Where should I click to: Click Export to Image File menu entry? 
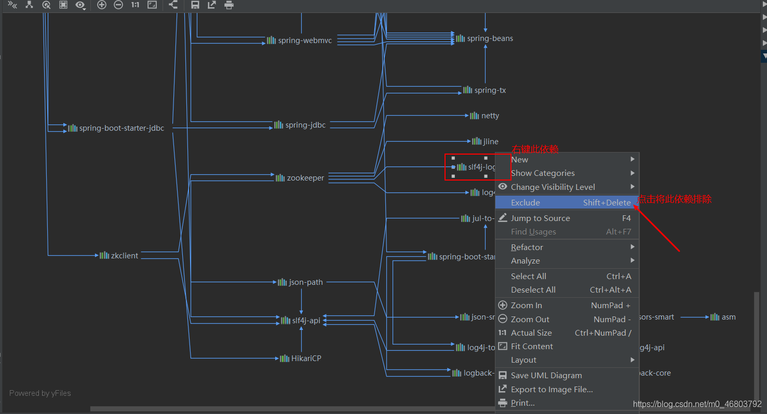[567, 389]
